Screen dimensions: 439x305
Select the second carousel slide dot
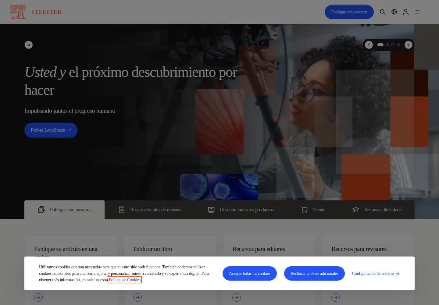(x=387, y=45)
